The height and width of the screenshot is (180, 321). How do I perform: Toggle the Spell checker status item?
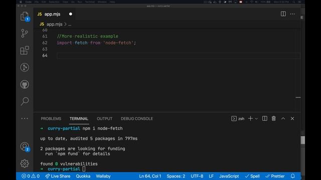(x=252, y=176)
